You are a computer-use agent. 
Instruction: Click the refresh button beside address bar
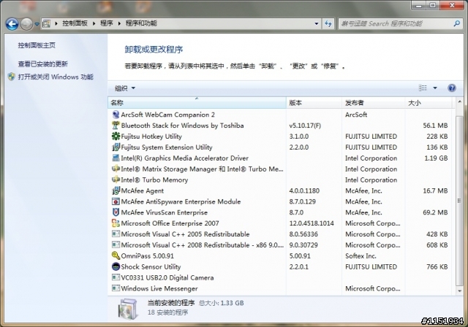[x=328, y=24]
